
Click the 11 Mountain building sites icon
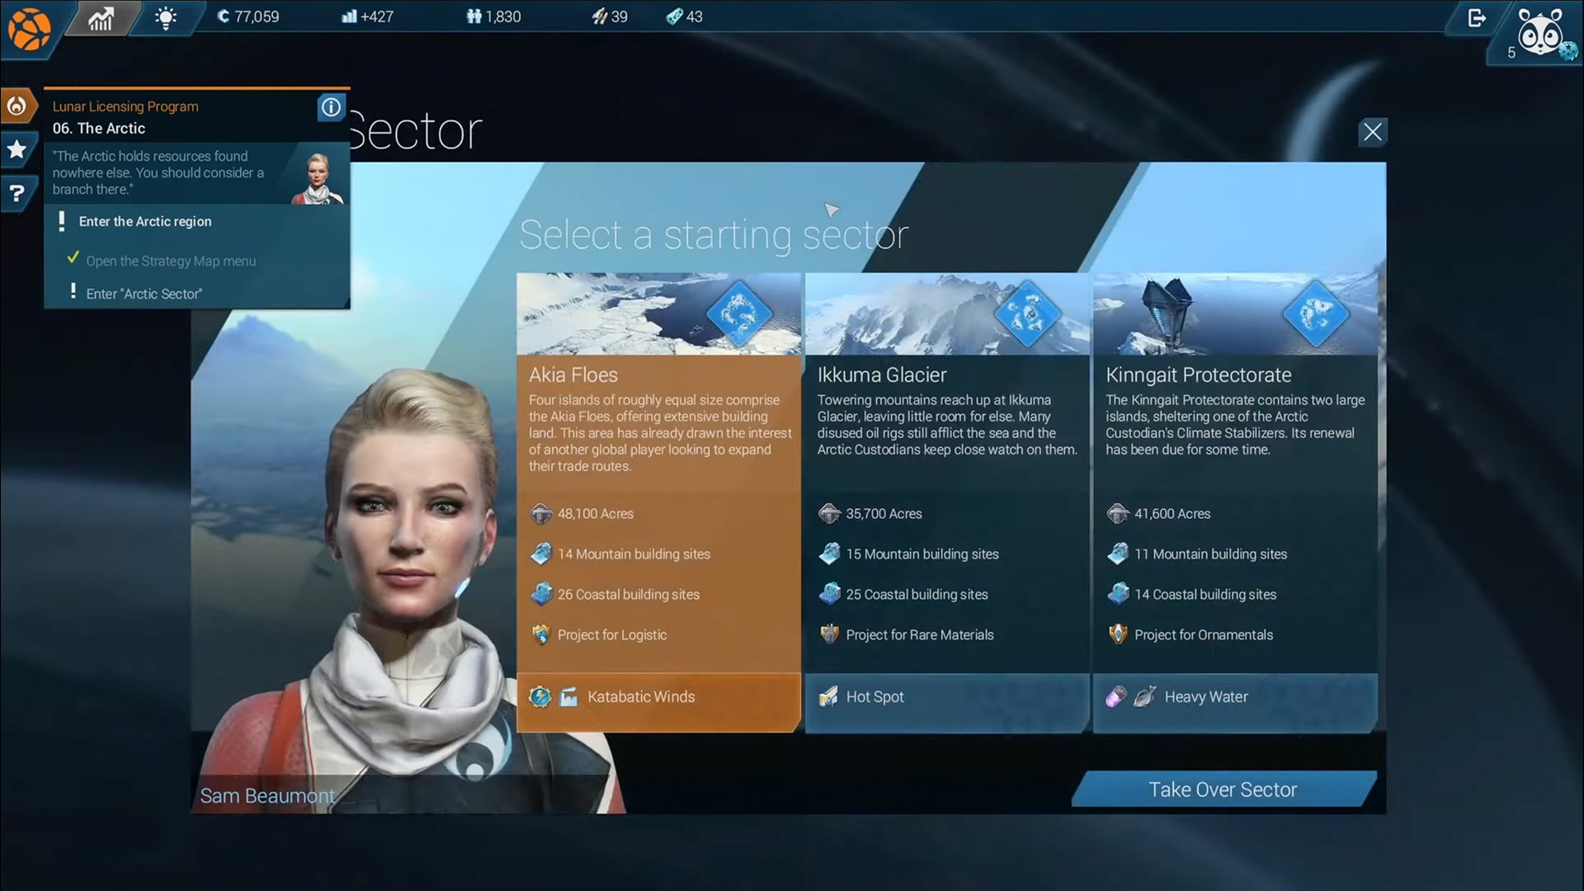1118,554
